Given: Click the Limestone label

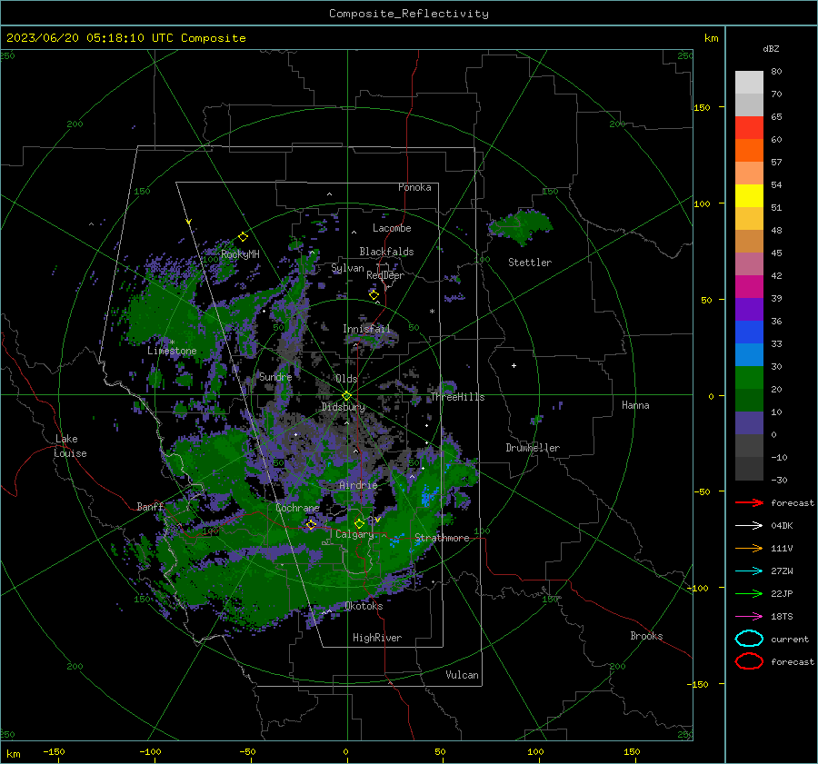Looking at the screenshot, I should [x=172, y=351].
